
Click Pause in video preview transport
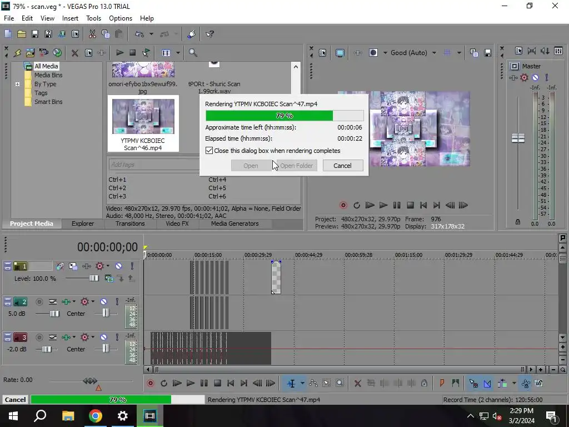point(397,205)
